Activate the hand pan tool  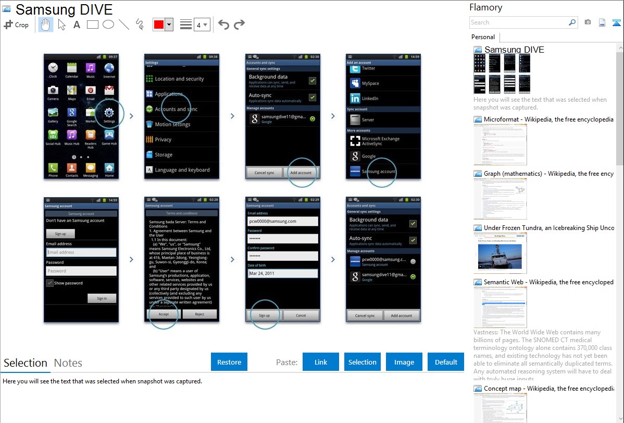point(46,25)
